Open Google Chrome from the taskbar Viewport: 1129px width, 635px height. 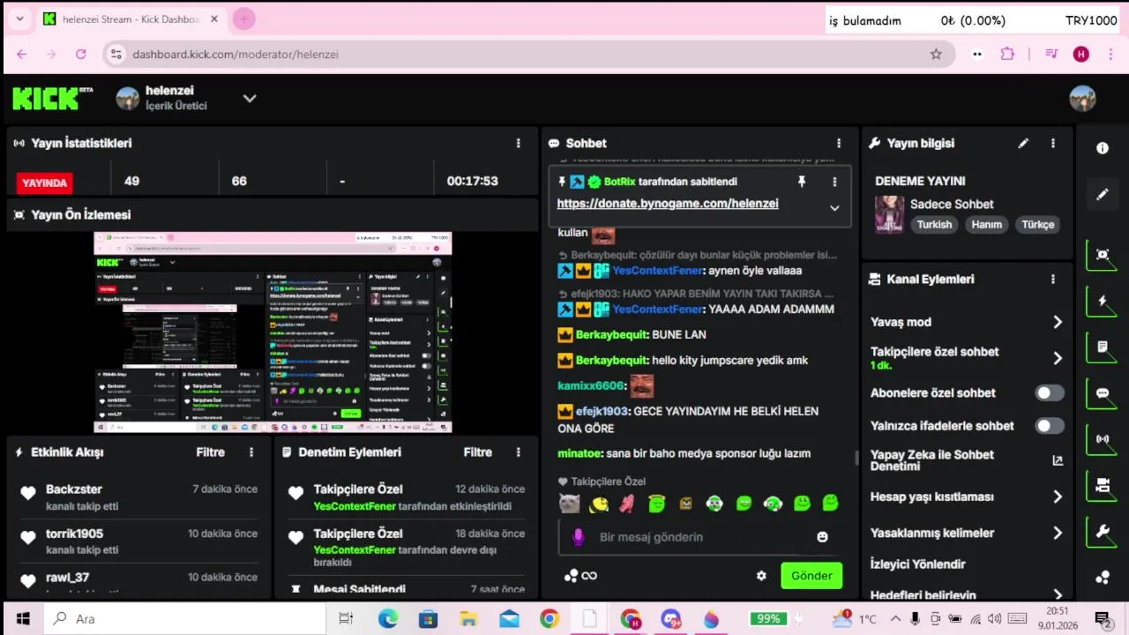point(550,618)
